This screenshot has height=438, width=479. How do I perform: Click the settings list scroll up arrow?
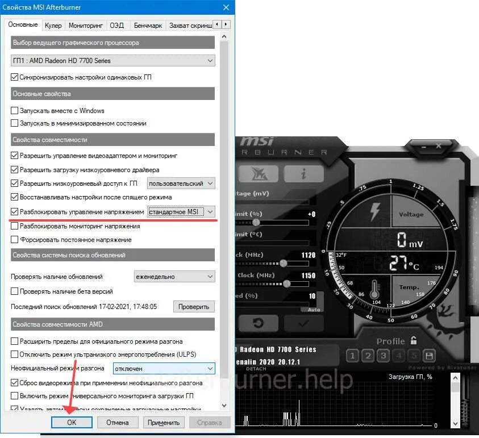pos(224,37)
